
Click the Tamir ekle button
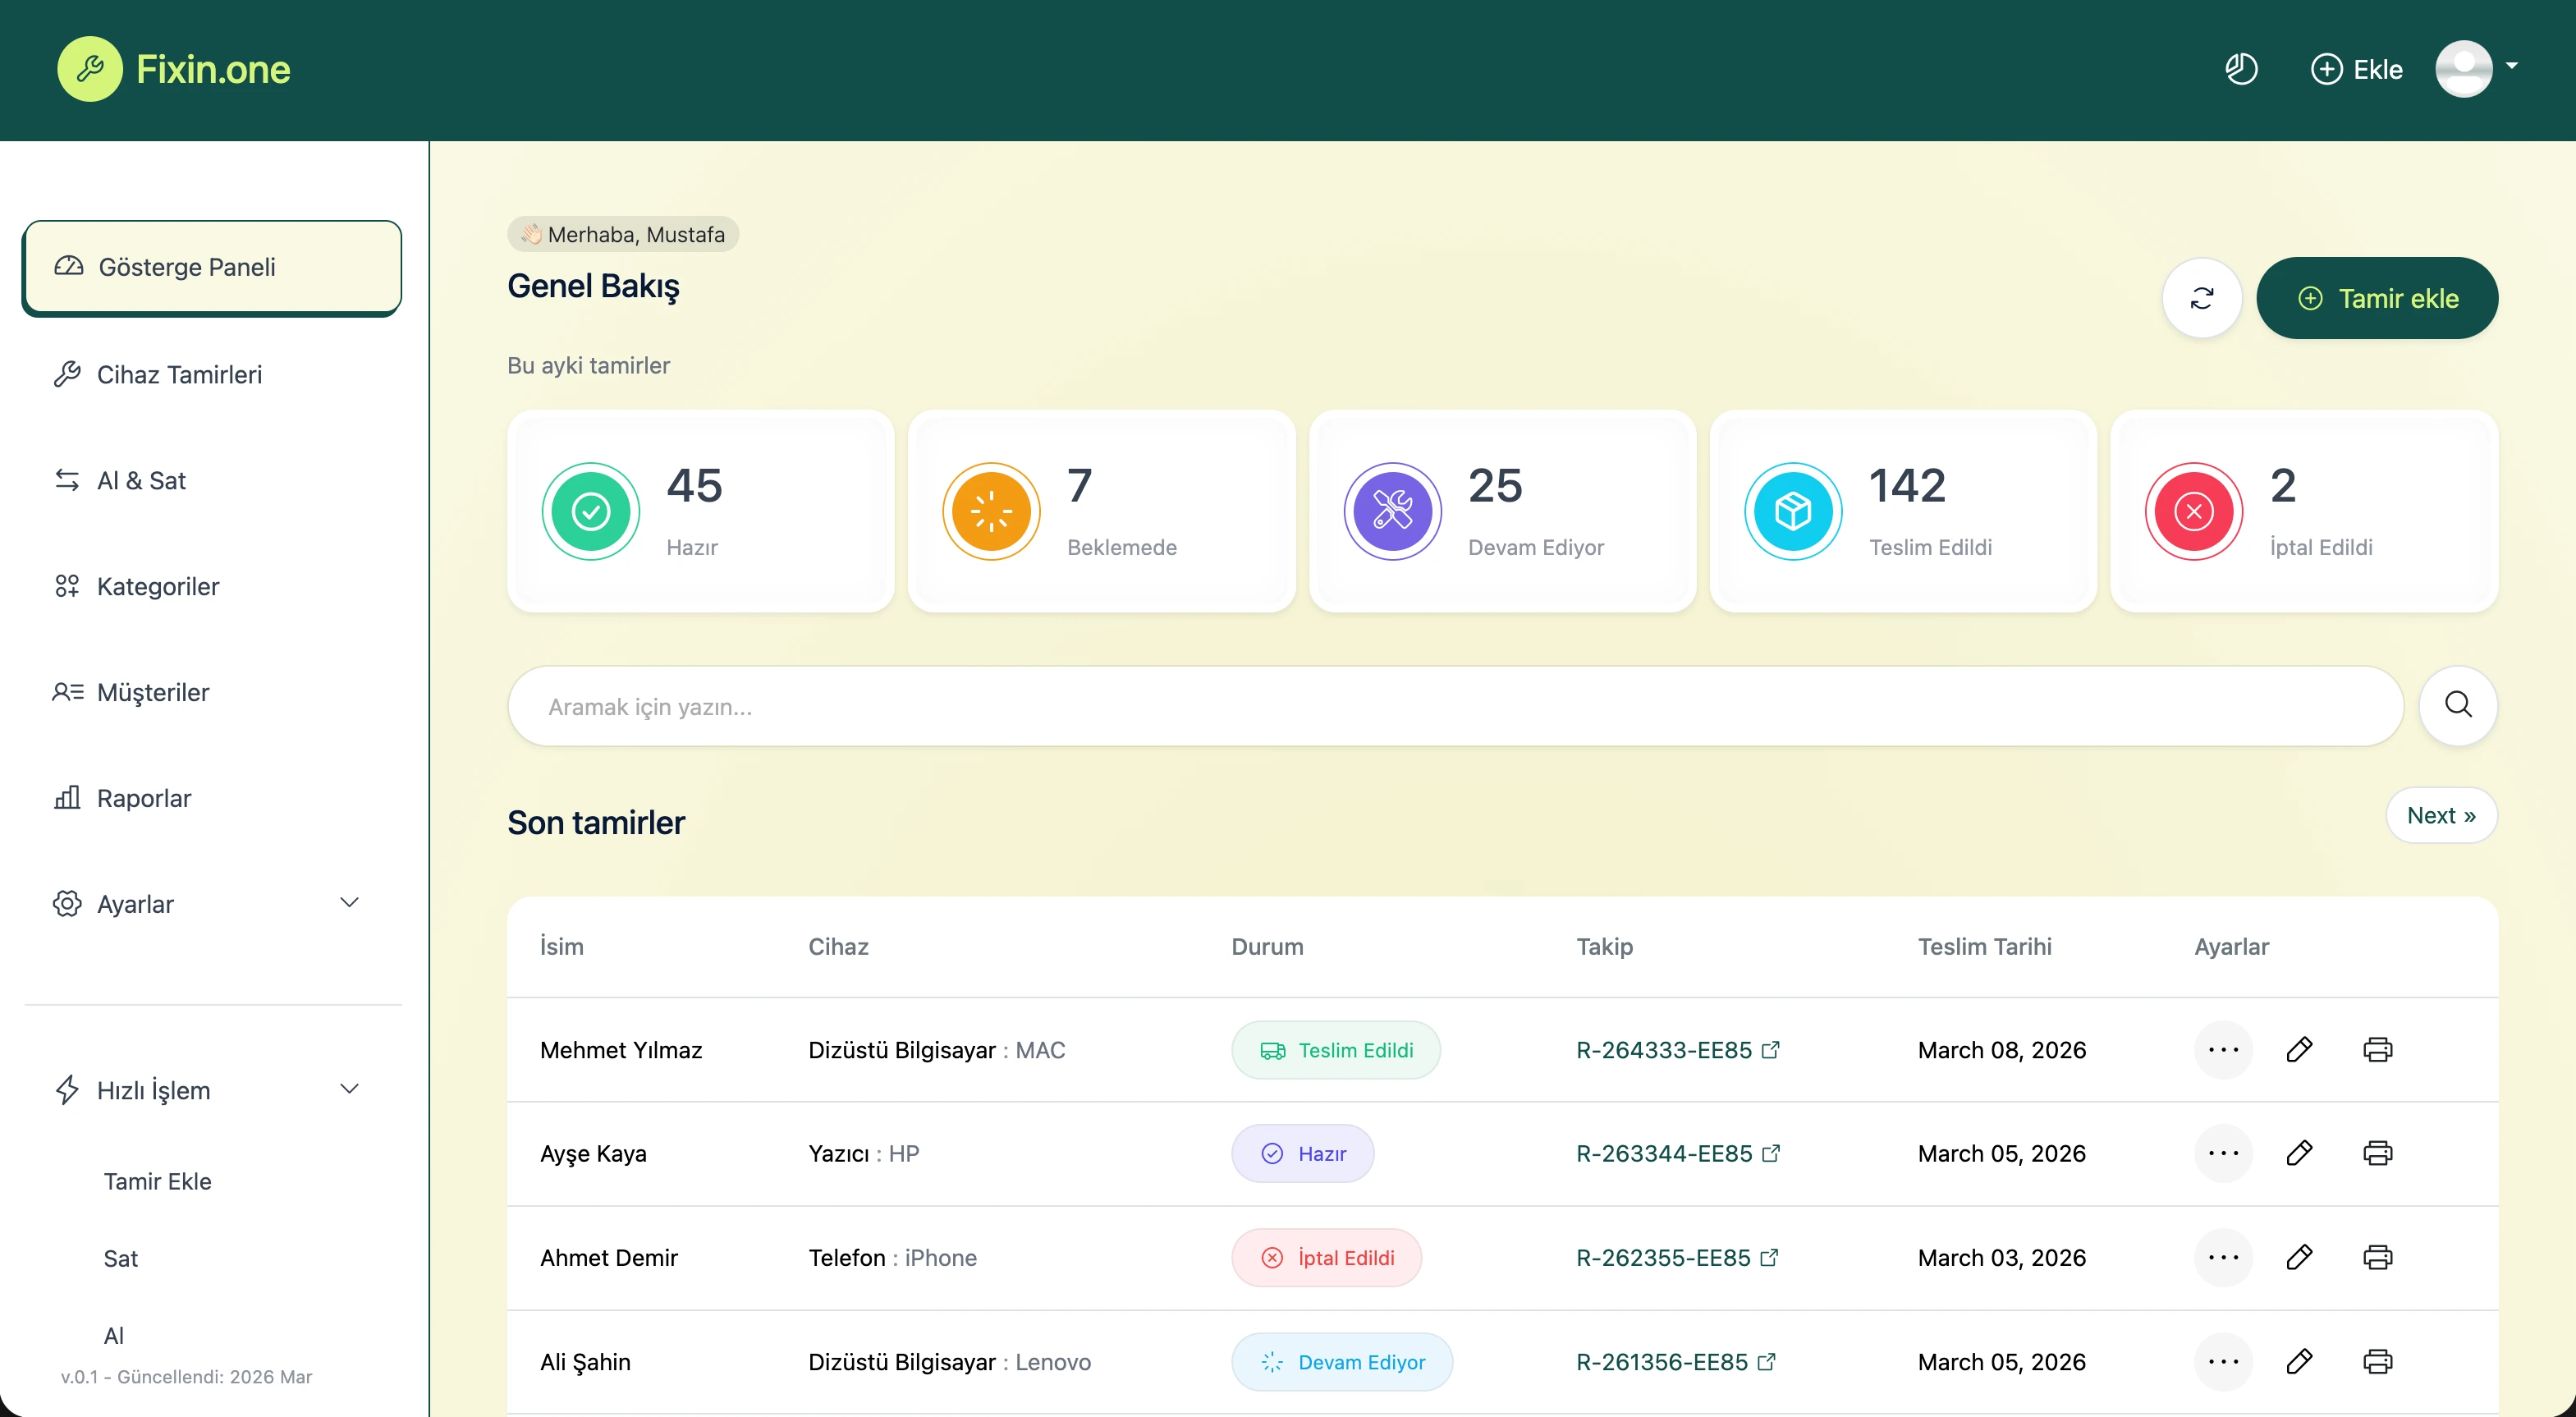[2376, 298]
